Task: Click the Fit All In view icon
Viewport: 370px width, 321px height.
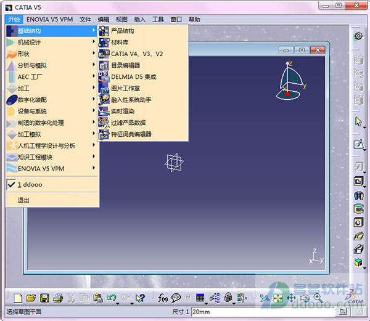Action: point(278,298)
